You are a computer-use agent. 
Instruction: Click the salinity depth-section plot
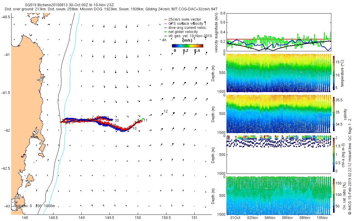click(x=278, y=113)
